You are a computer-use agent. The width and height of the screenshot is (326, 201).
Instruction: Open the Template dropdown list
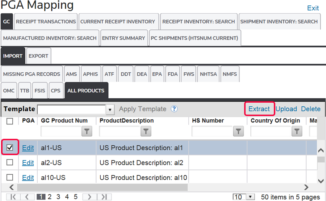click(x=110, y=109)
